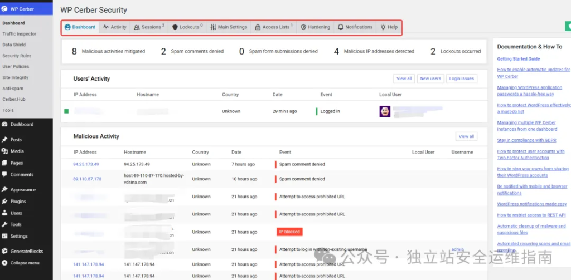
Task: Open the Lockouts tab
Action: click(x=187, y=27)
